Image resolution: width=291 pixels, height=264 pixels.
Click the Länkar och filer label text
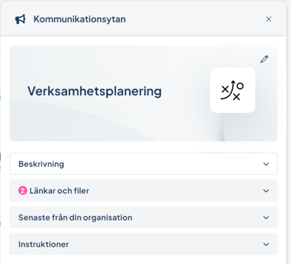pos(60,190)
